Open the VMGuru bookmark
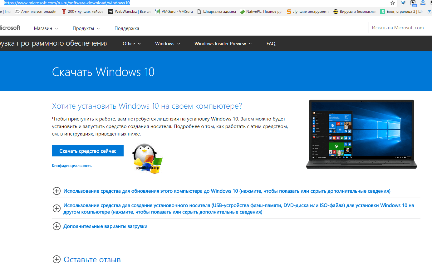The height and width of the screenshot is (271, 432). click(x=174, y=12)
